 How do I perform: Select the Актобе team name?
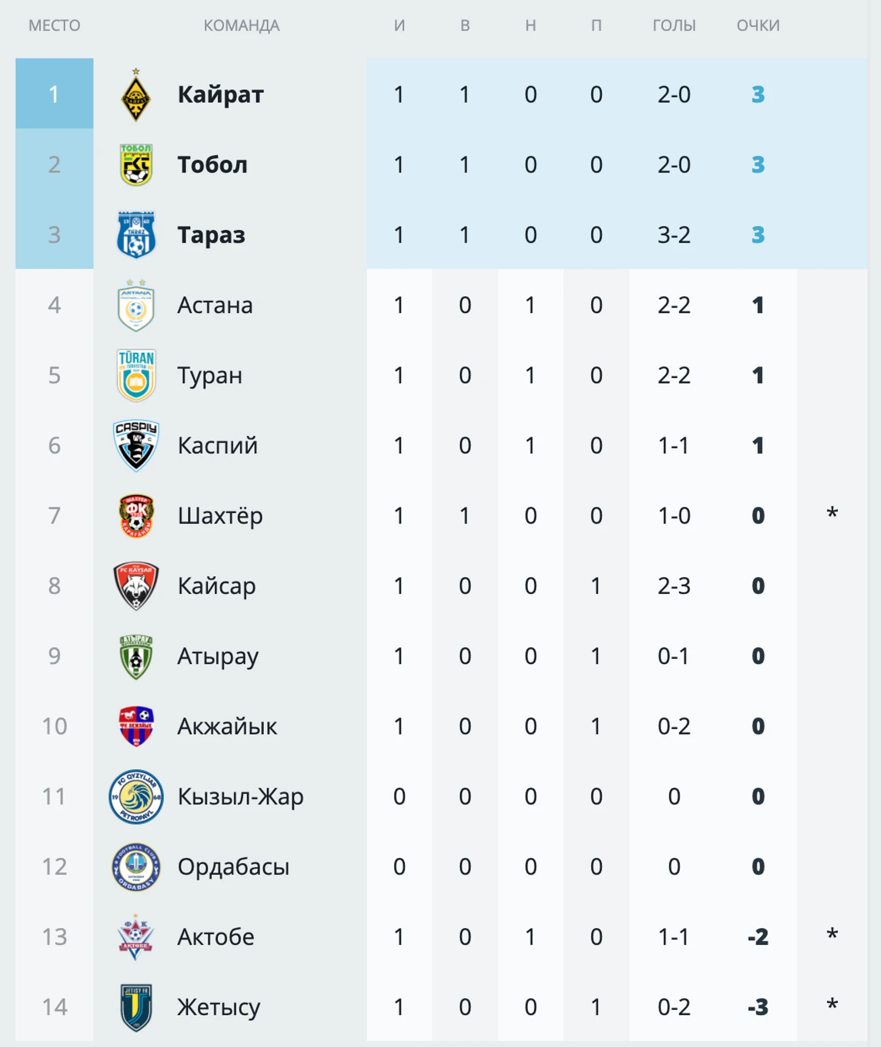point(215,937)
